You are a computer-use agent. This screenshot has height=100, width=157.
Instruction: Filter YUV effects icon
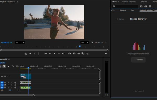[150, 6]
